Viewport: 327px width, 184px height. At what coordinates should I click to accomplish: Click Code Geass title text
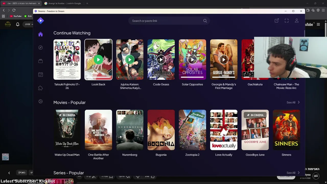pyautogui.click(x=161, y=84)
